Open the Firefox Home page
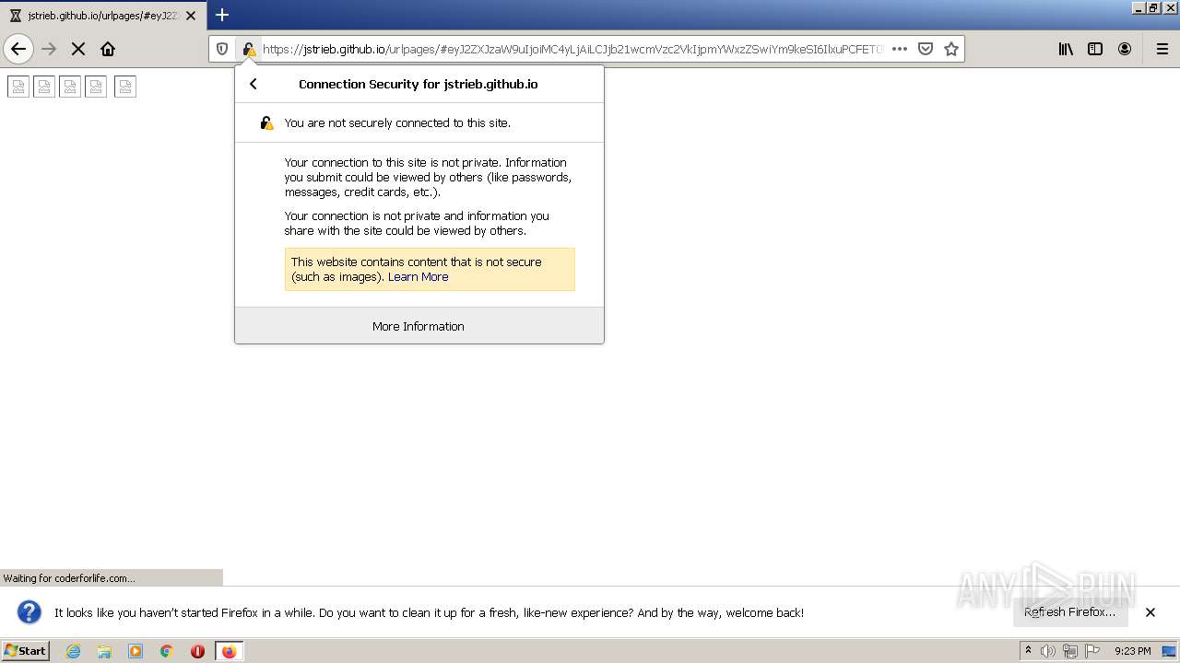Screen dimensions: 1180x663 108,49
